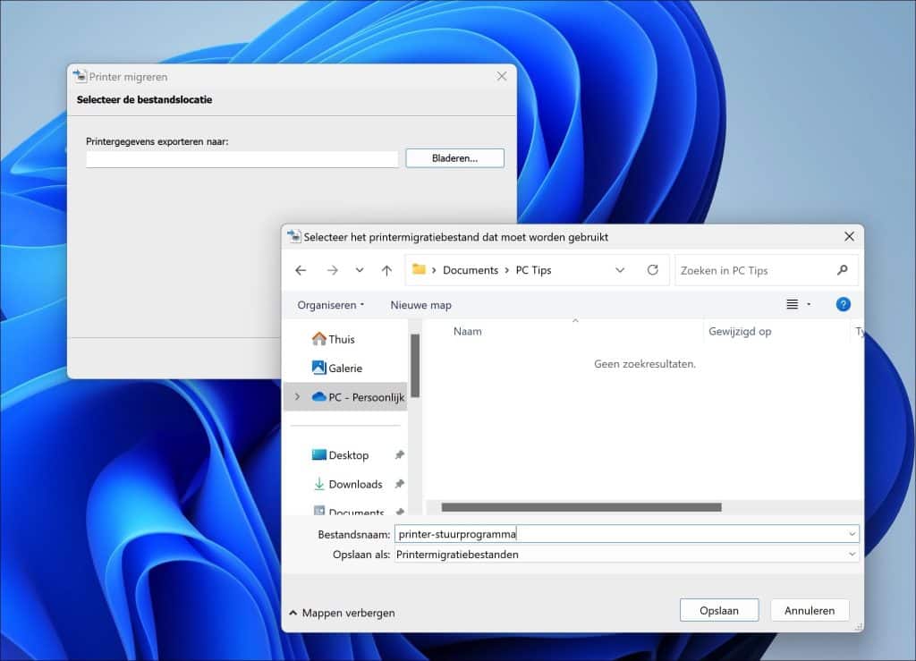Sort by the Naam column header
Screen dimensions: 916x661
coord(467,331)
